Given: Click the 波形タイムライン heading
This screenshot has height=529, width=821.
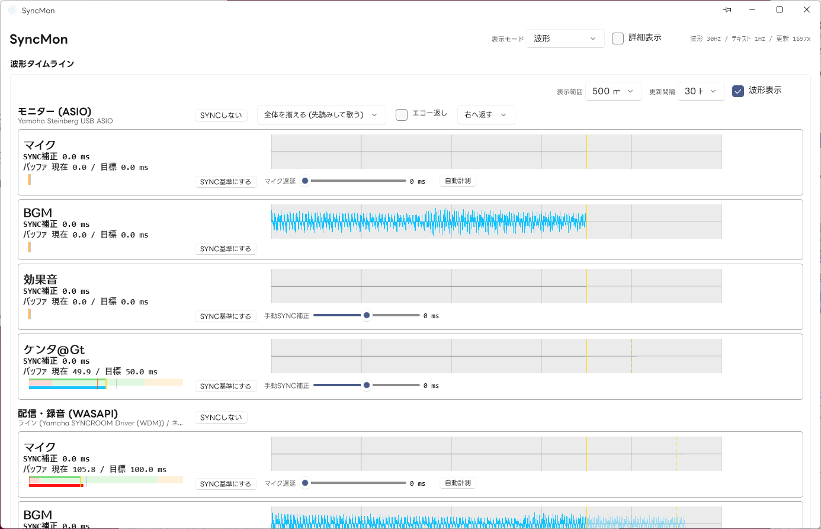Looking at the screenshot, I should tap(42, 64).
